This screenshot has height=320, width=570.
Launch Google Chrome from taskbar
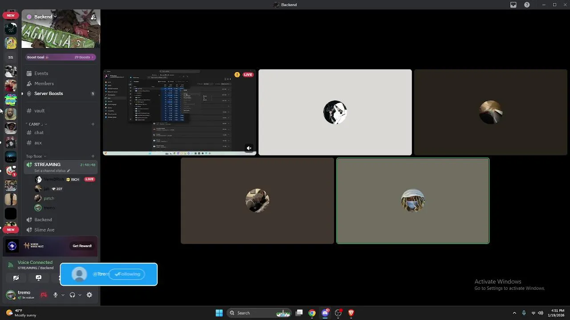click(x=312, y=313)
